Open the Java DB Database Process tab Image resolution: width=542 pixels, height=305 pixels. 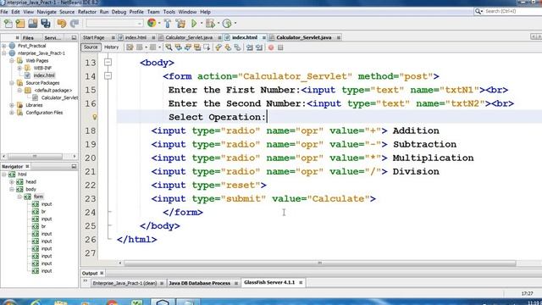(200, 283)
